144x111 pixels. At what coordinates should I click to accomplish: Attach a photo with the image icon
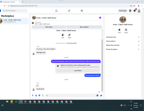[36, 95]
